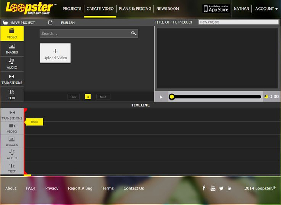Screen dimensions: 281x205
Task: Open Plans & Pricing page
Action: pyautogui.click(x=135, y=9)
